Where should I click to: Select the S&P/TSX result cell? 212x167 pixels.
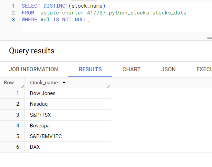coord(68,115)
